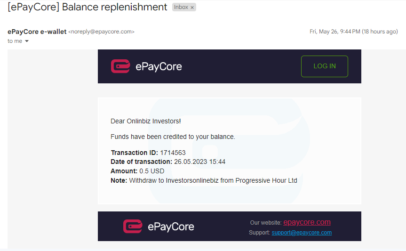This screenshot has width=406, height=251.
Task: Click the ePayCore logo icon in the header
Action: (x=120, y=66)
